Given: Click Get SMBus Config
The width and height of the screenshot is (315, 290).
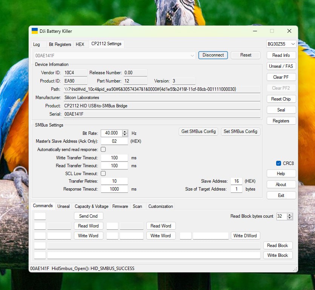Looking at the screenshot, I should (198, 131).
